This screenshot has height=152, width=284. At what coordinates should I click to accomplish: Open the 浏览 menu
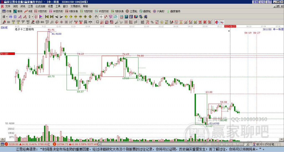(x=15, y=6)
